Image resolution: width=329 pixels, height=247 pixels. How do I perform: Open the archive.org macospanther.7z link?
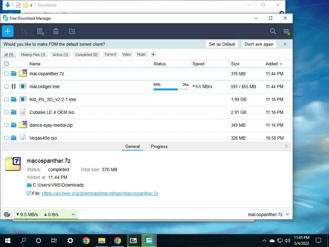100,193
